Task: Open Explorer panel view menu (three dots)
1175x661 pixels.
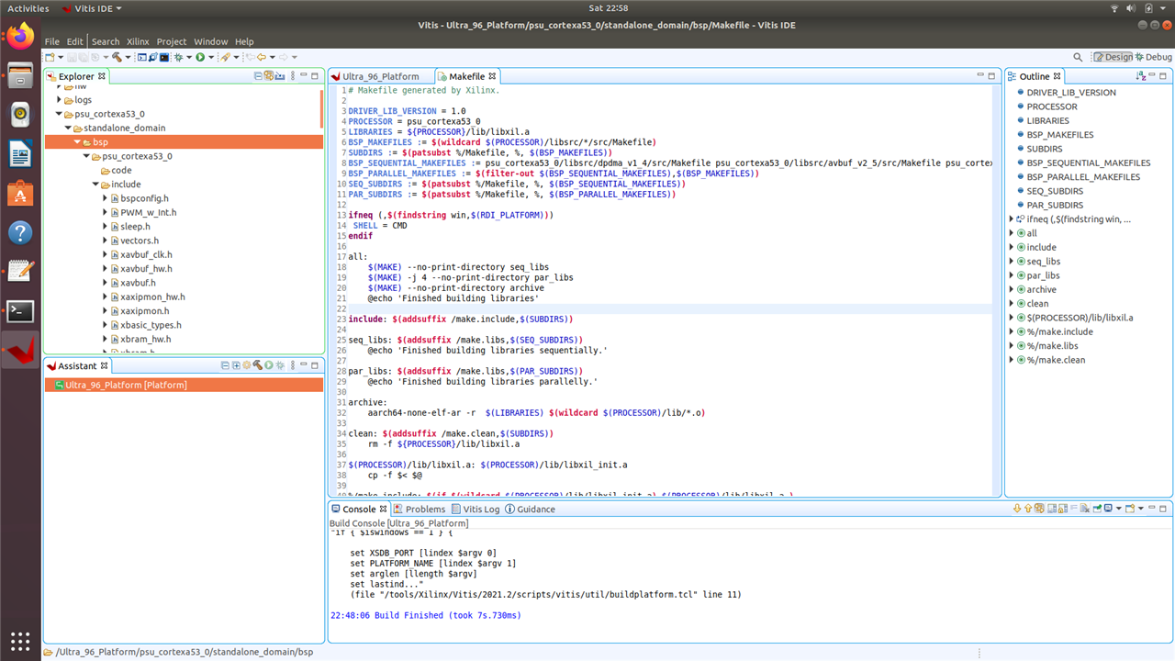Action: 293,76
